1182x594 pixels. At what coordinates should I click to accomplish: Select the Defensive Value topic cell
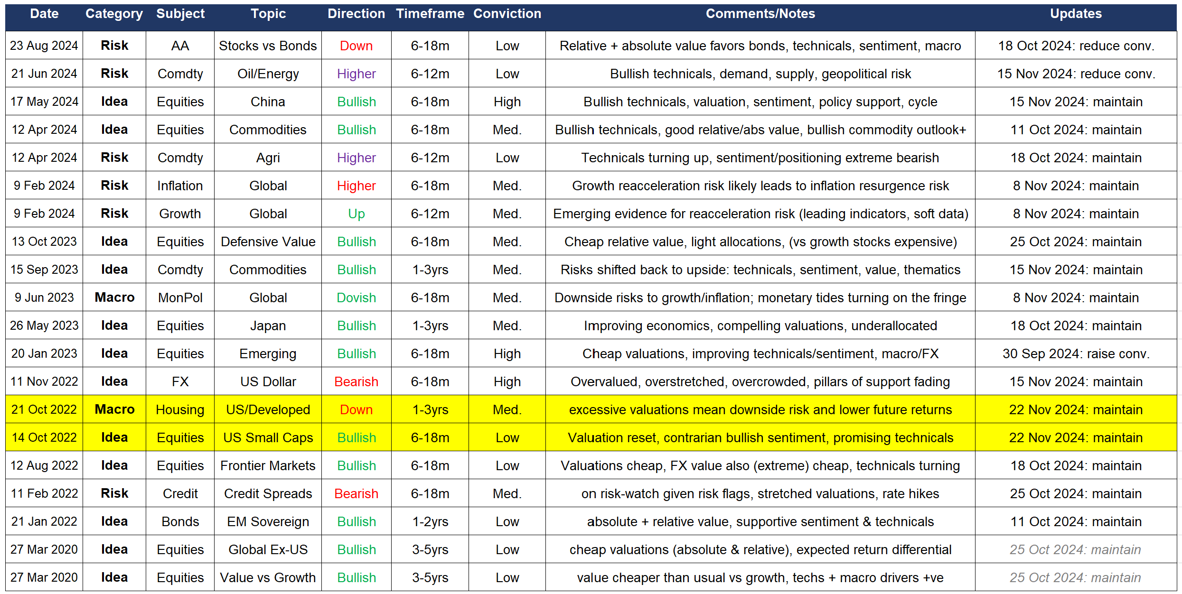tap(268, 242)
